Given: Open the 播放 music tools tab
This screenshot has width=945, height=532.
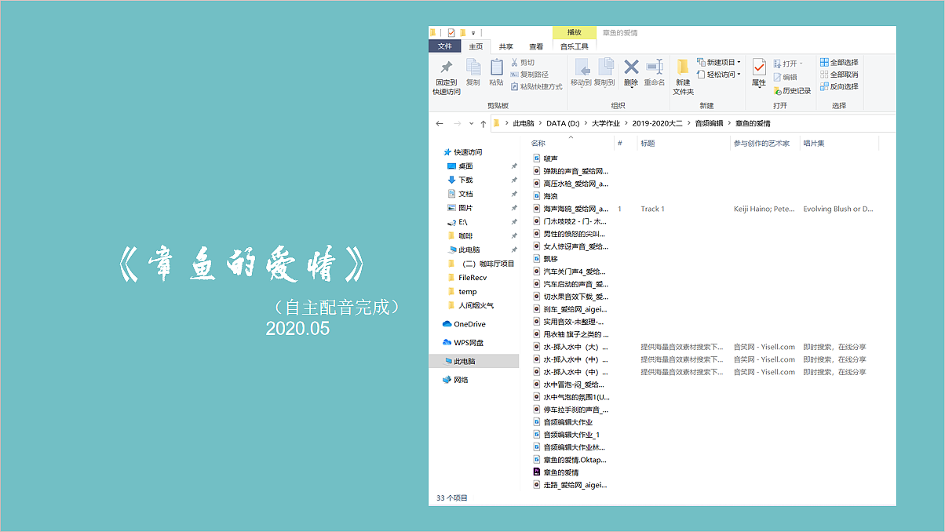Looking at the screenshot, I should click(x=575, y=32).
